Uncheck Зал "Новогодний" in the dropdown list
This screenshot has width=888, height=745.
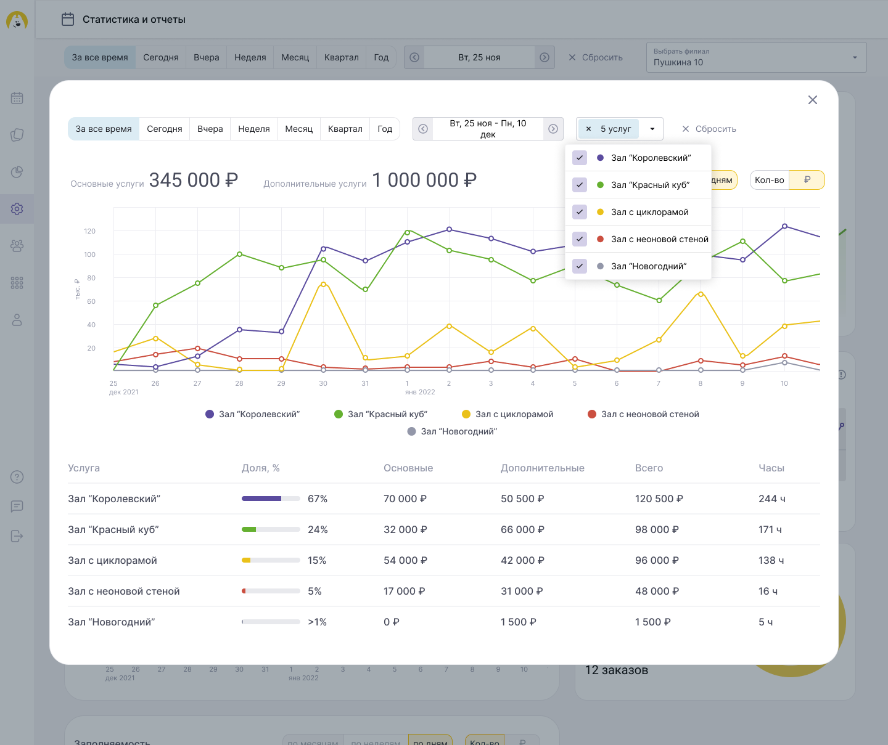[580, 266]
